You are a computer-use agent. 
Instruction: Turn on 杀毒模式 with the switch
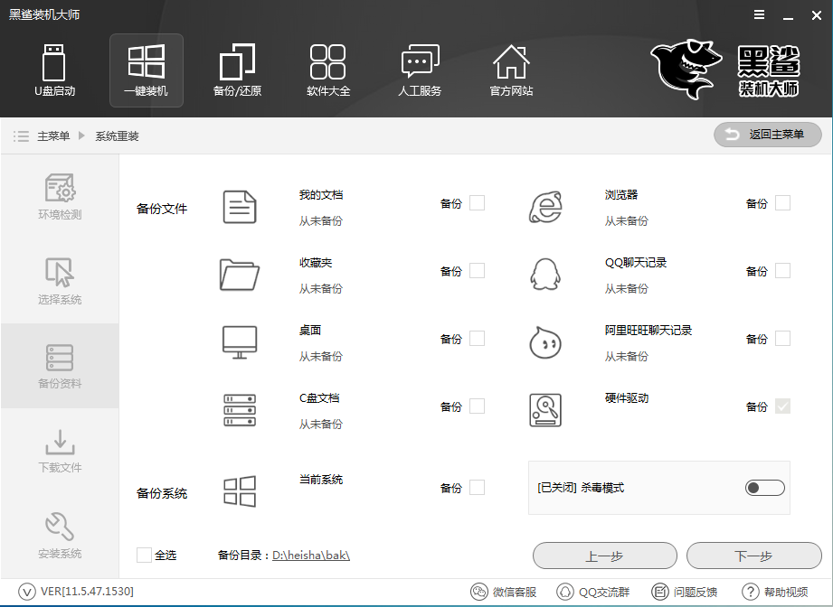pos(764,487)
